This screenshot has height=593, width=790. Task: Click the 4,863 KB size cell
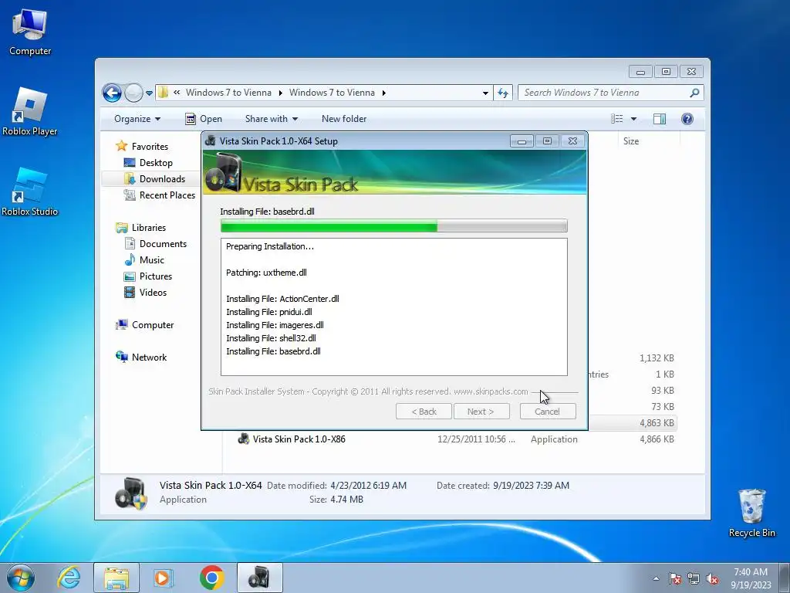[x=657, y=422]
